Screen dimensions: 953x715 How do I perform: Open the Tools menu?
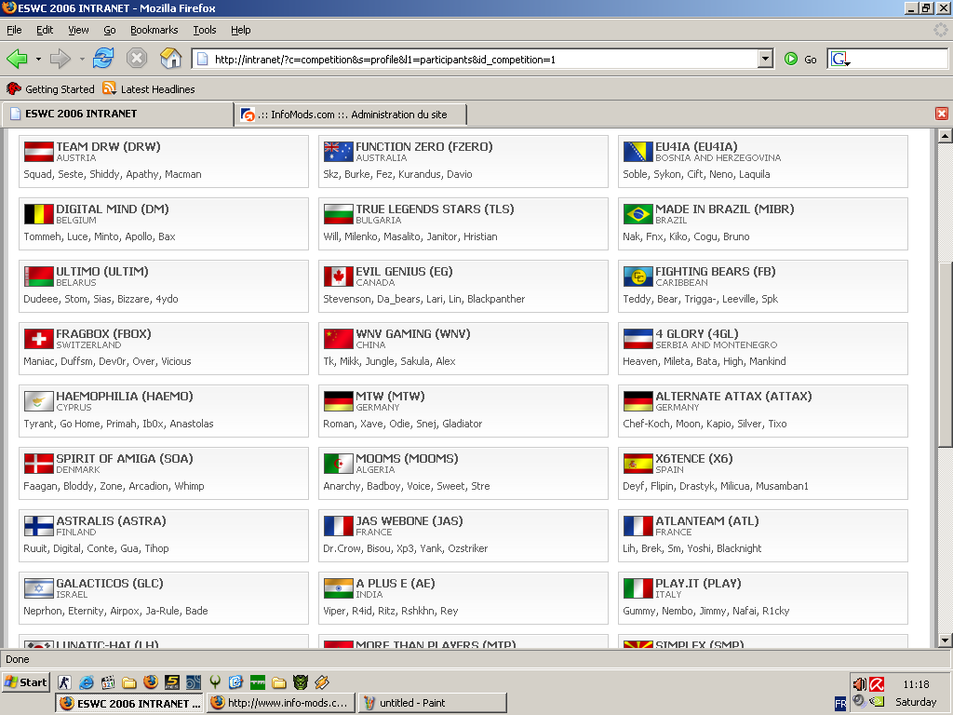pos(204,30)
